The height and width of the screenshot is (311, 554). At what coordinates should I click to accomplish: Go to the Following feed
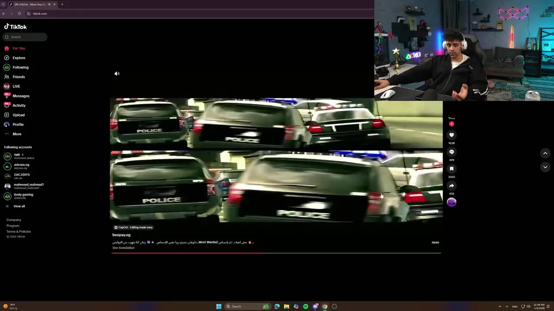16,67
